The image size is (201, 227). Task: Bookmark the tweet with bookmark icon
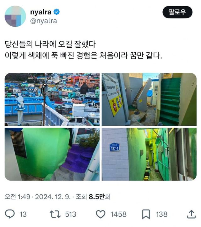pos(146,214)
